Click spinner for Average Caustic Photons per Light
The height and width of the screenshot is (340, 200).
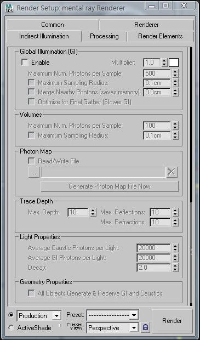(175, 248)
